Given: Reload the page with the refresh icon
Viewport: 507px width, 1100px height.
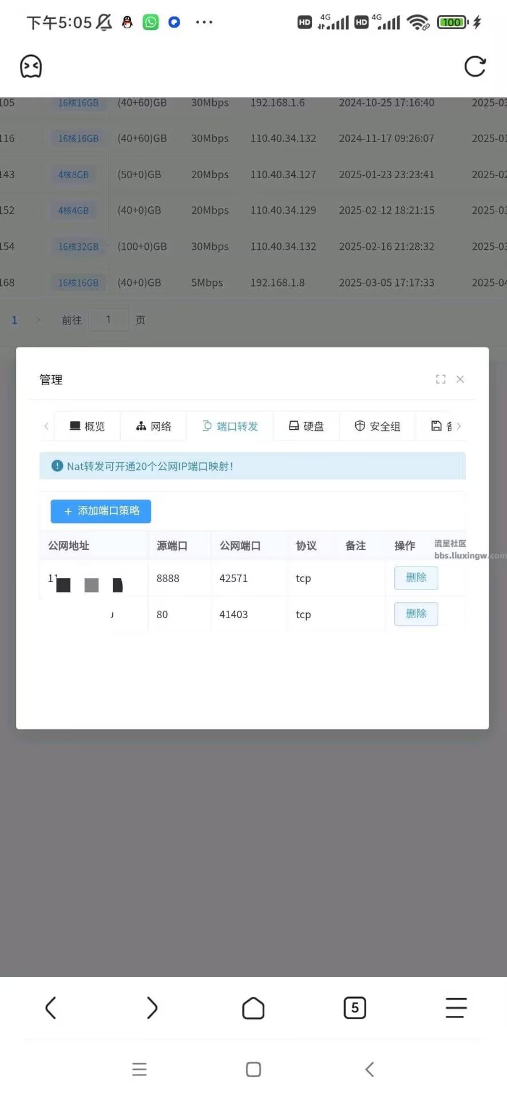Looking at the screenshot, I should click(x=474, y=66).
